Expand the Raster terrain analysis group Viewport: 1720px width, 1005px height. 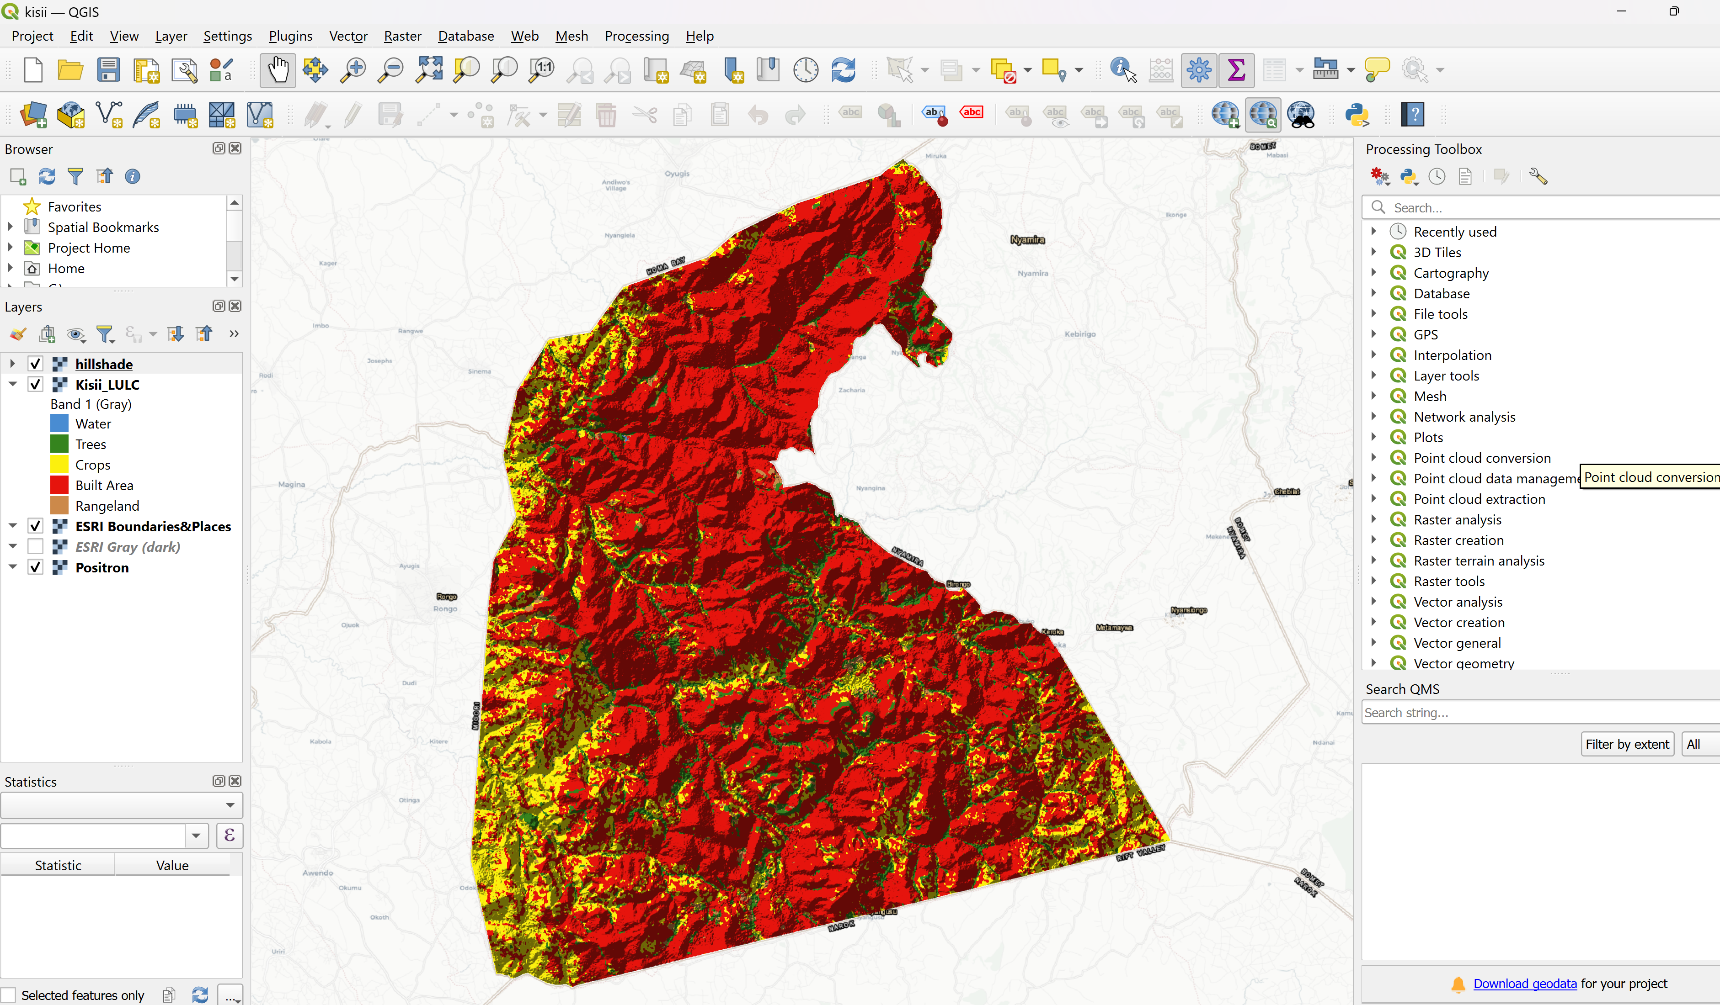point(1374,561)
